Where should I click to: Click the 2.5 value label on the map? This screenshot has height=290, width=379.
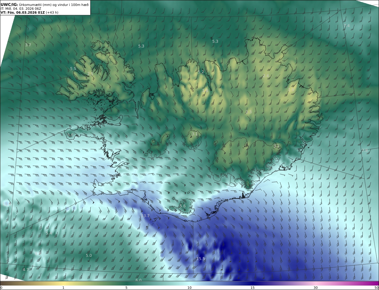coord(90,74)
